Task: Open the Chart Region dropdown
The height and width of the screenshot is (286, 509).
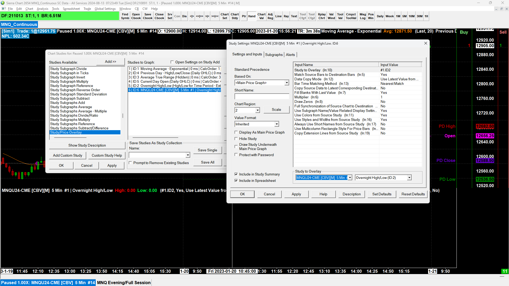Action: pos(257,110)
